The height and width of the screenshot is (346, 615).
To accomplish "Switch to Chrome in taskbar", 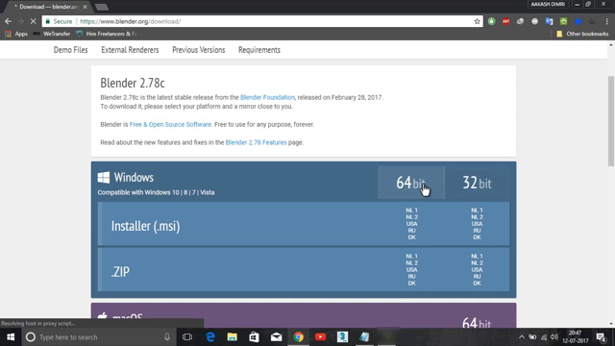I will pos(299,337).
